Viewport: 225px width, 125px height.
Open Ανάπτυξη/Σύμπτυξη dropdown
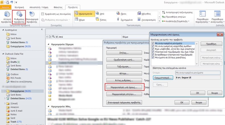pos(176,21)
